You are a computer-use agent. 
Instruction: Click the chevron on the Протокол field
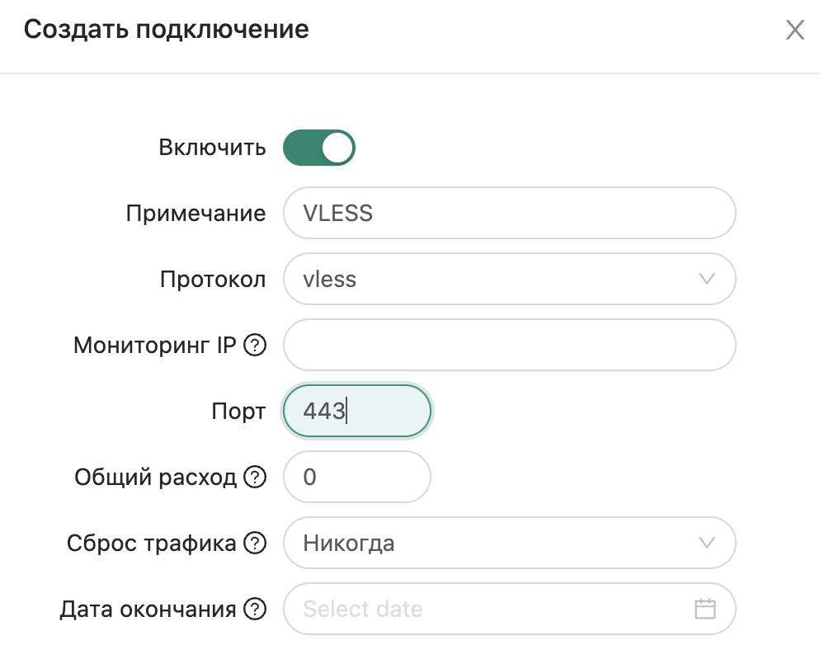click(706, 279)
